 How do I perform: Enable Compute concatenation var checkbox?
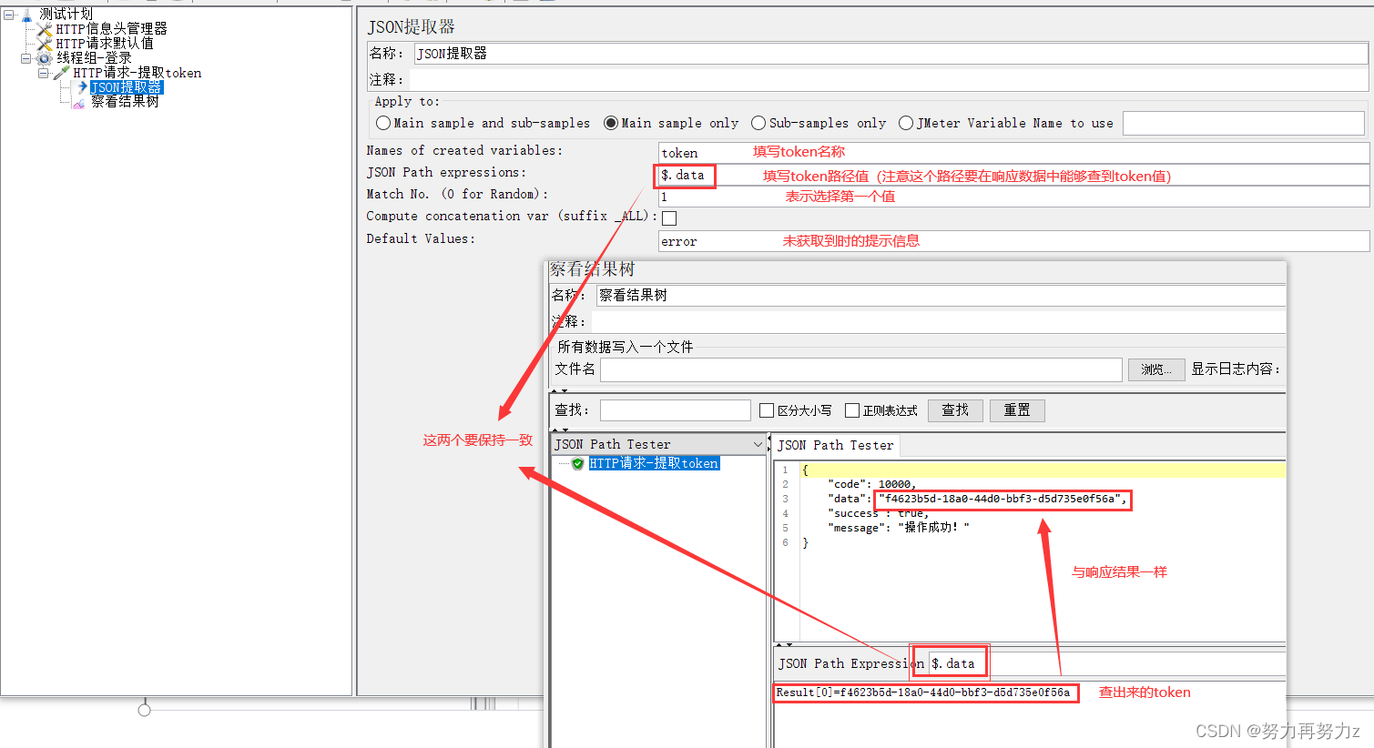pos(667,217)
